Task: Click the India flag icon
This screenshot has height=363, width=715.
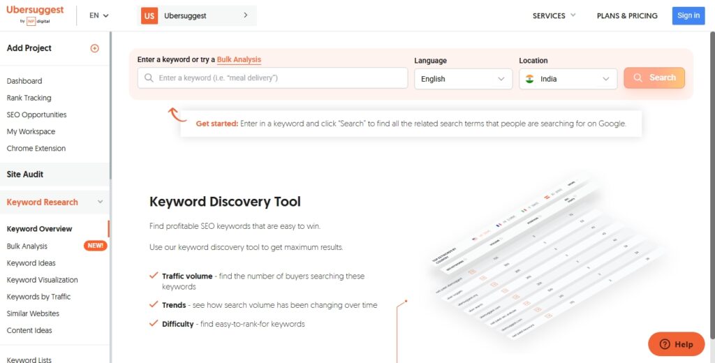Action: pyautogui.click(x=529, y=79)
